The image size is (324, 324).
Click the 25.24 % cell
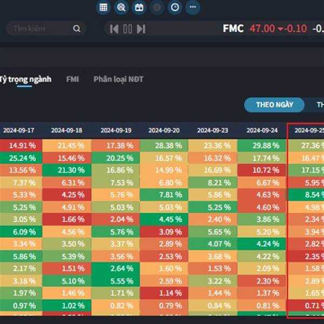pos(21,158)
